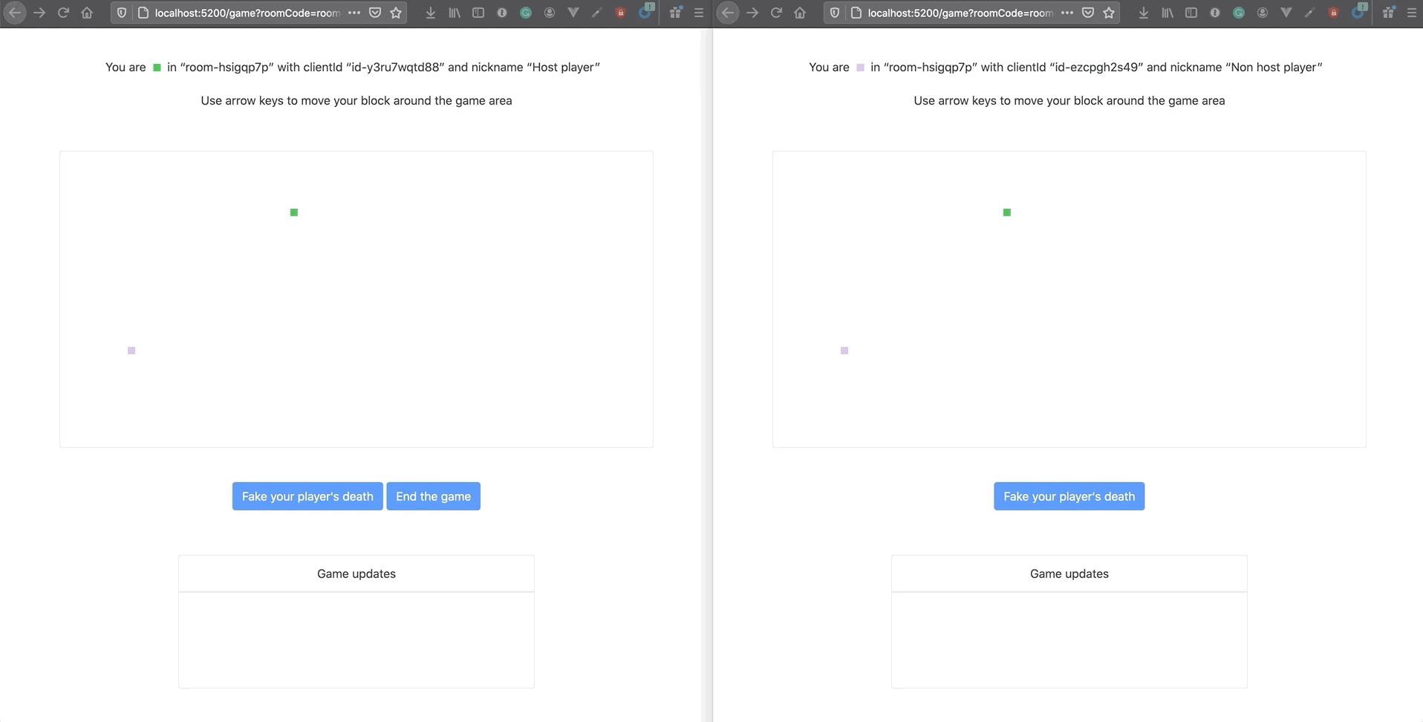Click green block in Non host player's game area
Viewport: 1423px width, 722px height.
coord(1007,212)
